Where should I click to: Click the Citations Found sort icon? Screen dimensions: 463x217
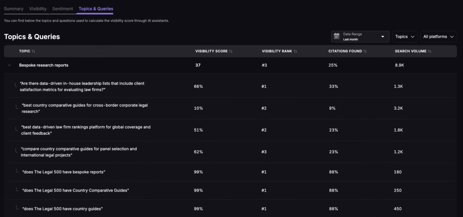click(365, 51)
